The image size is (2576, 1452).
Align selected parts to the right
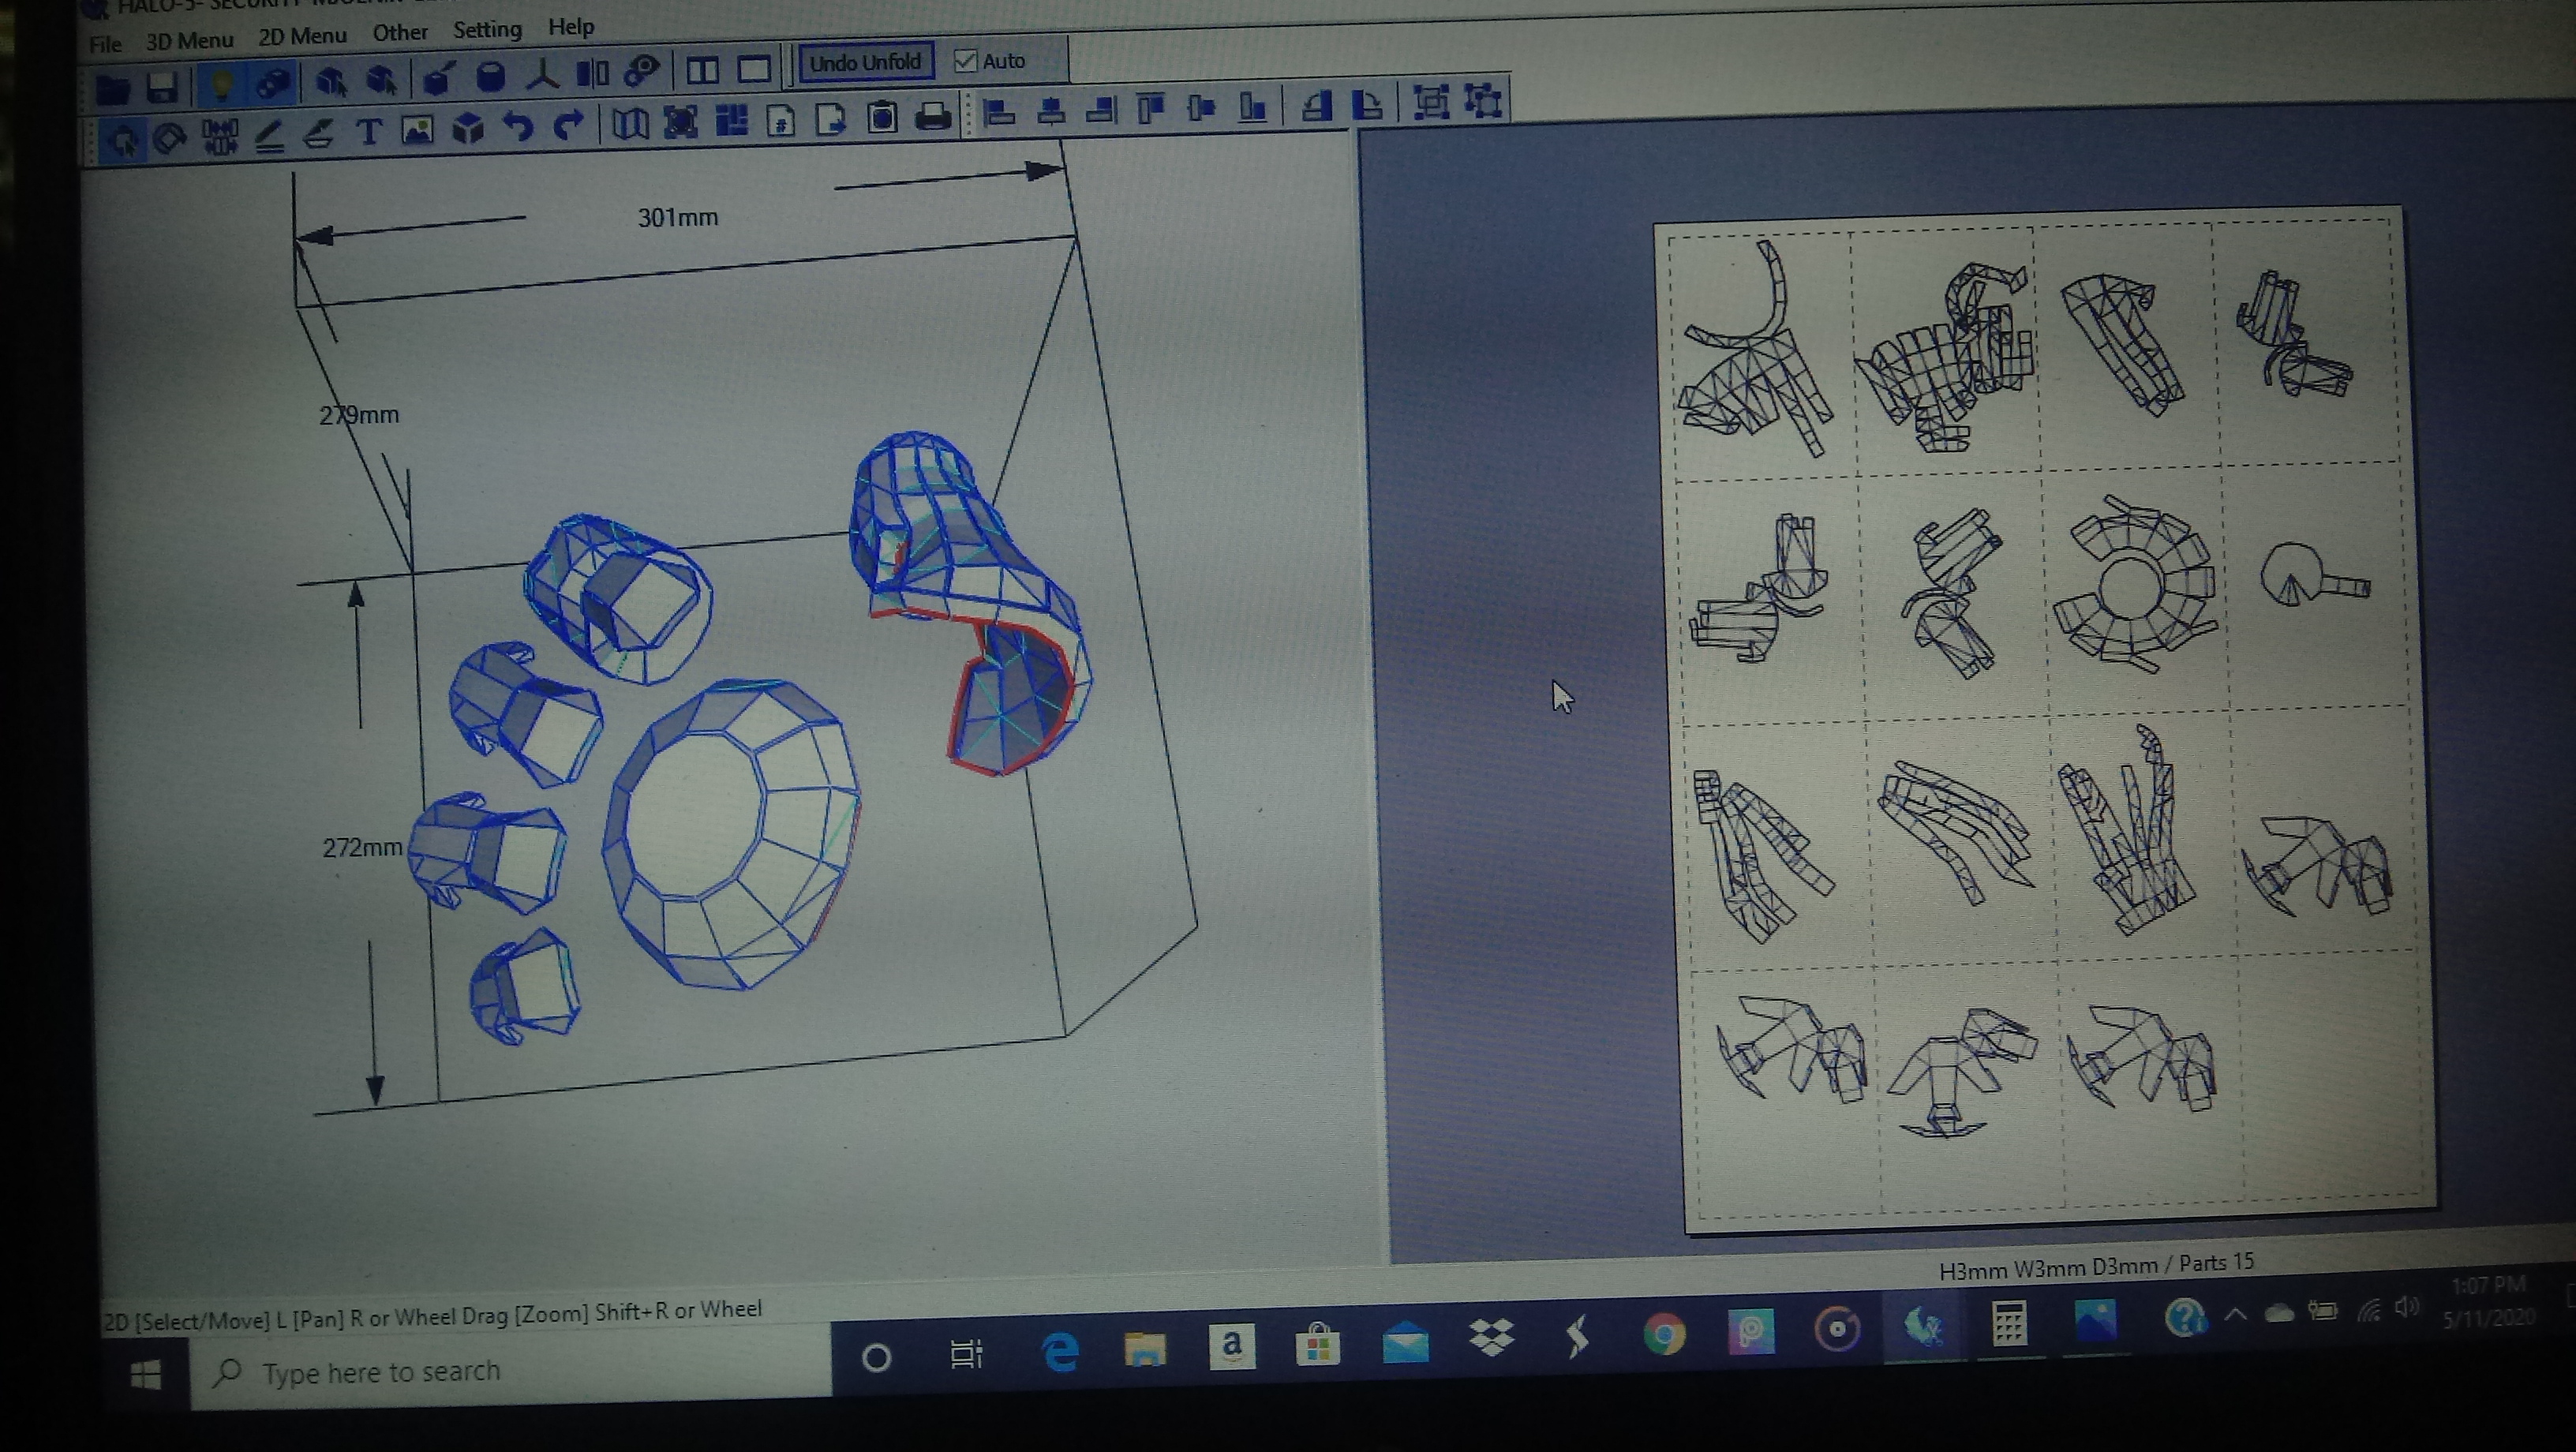[x=1100, y=109]
